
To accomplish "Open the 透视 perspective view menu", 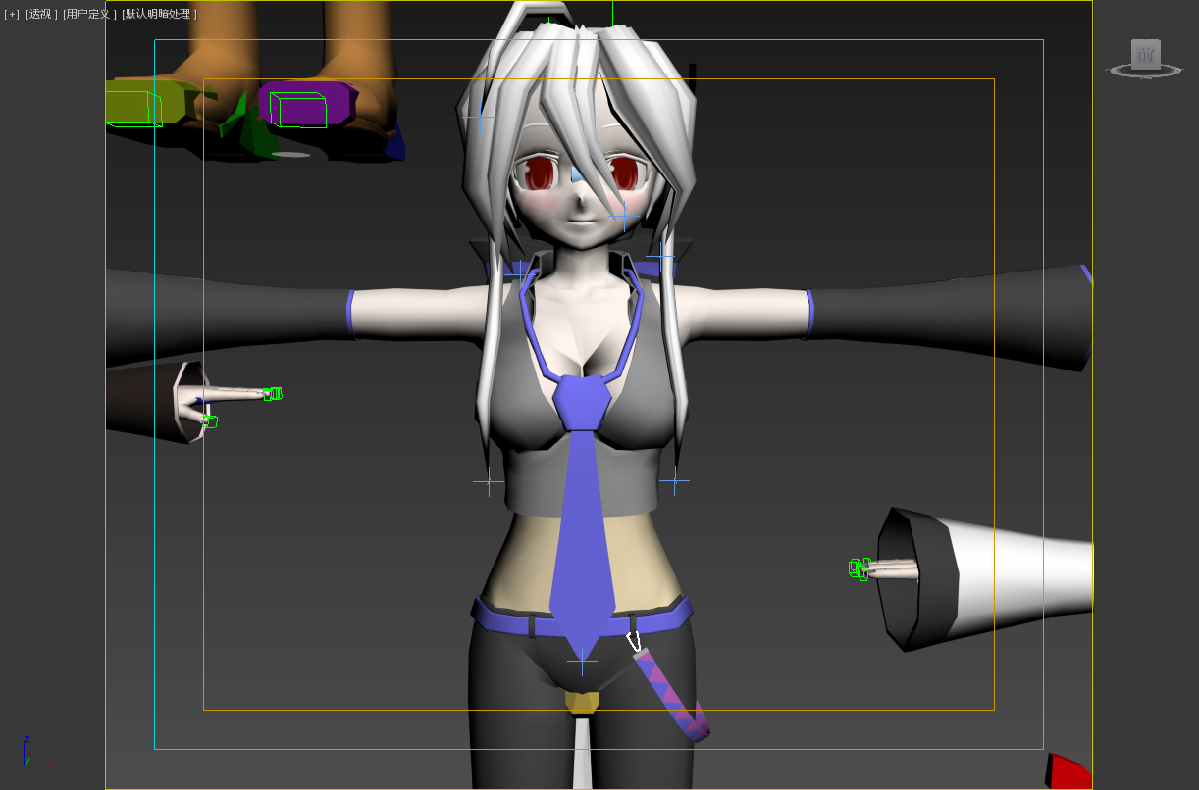I will coord(40,14).
